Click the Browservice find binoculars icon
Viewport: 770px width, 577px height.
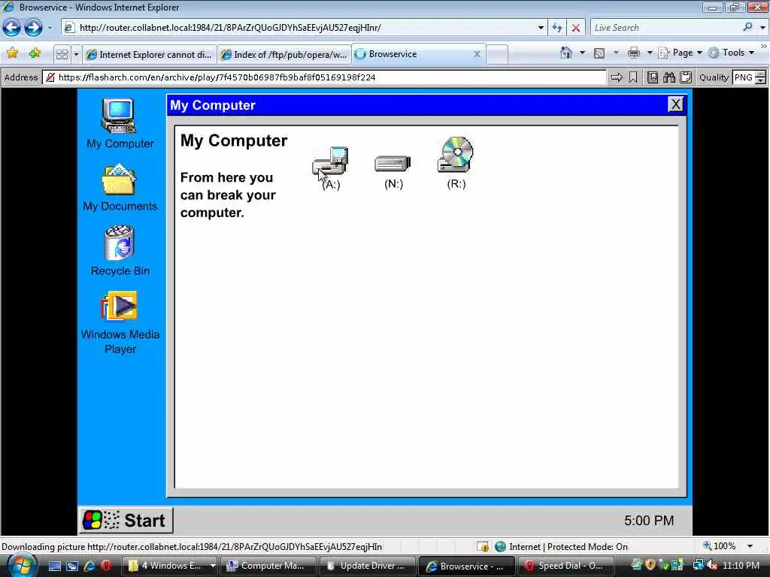(x=668, y=77)
